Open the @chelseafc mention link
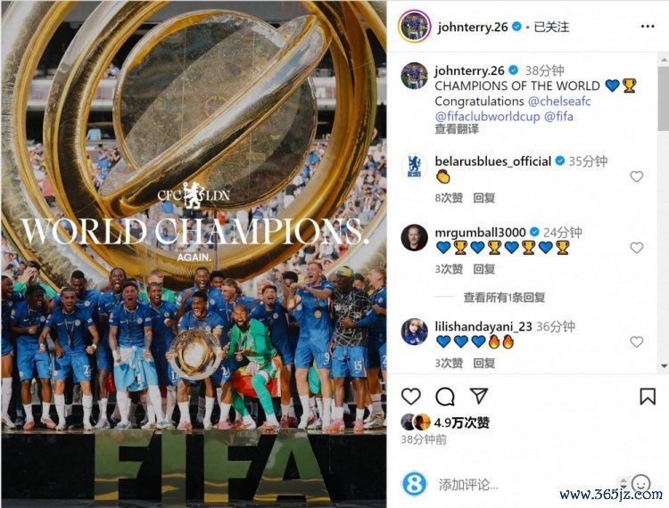 [559, 101]
